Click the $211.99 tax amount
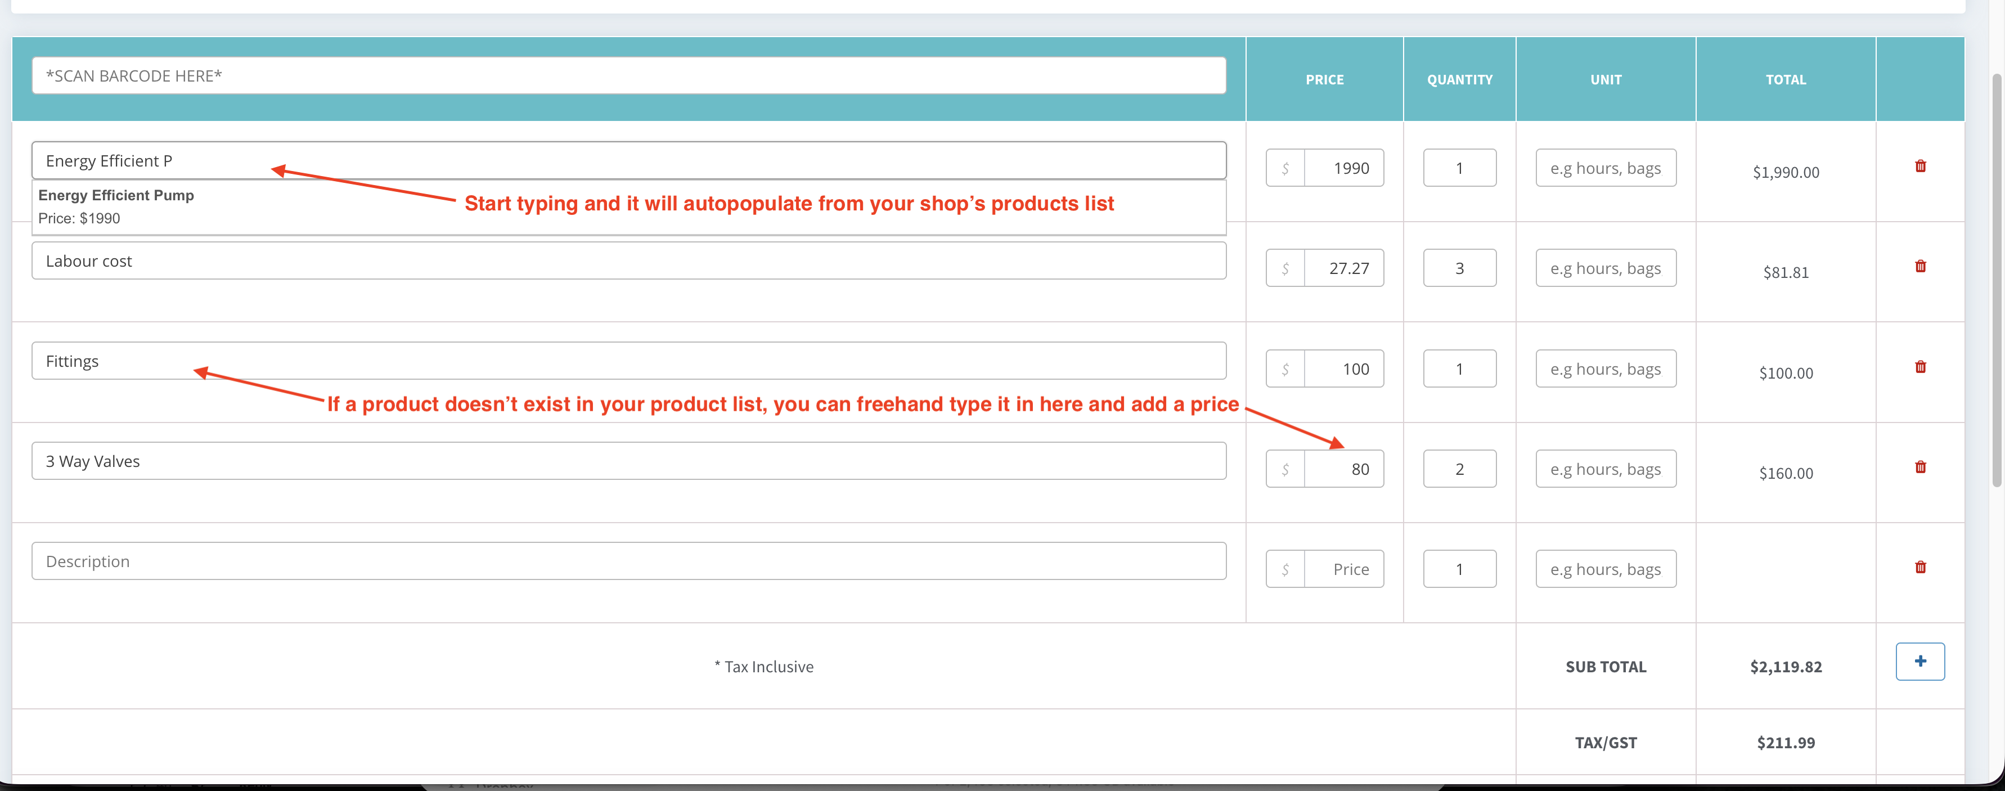 coord(1786,743)
